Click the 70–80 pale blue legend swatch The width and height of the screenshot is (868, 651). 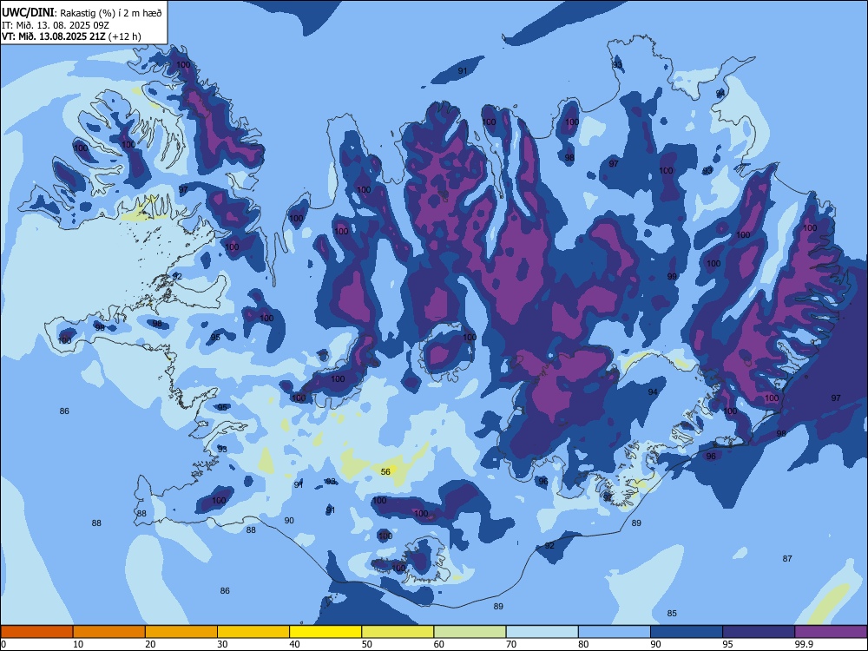pyautogui.click(x=542, y=632)
